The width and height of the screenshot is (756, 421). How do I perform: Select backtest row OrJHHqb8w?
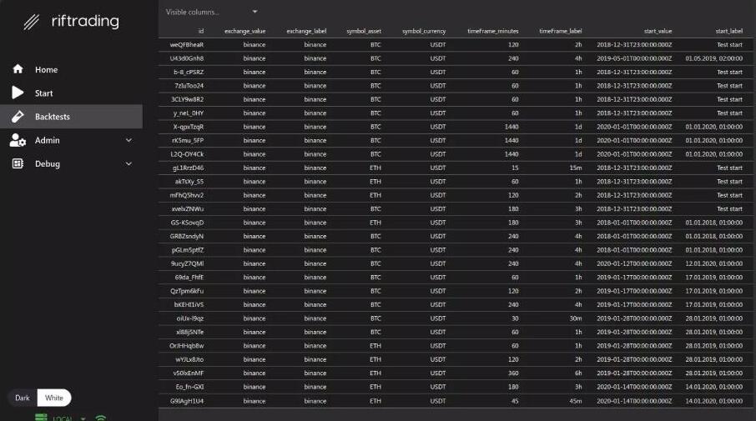point(456,346)
